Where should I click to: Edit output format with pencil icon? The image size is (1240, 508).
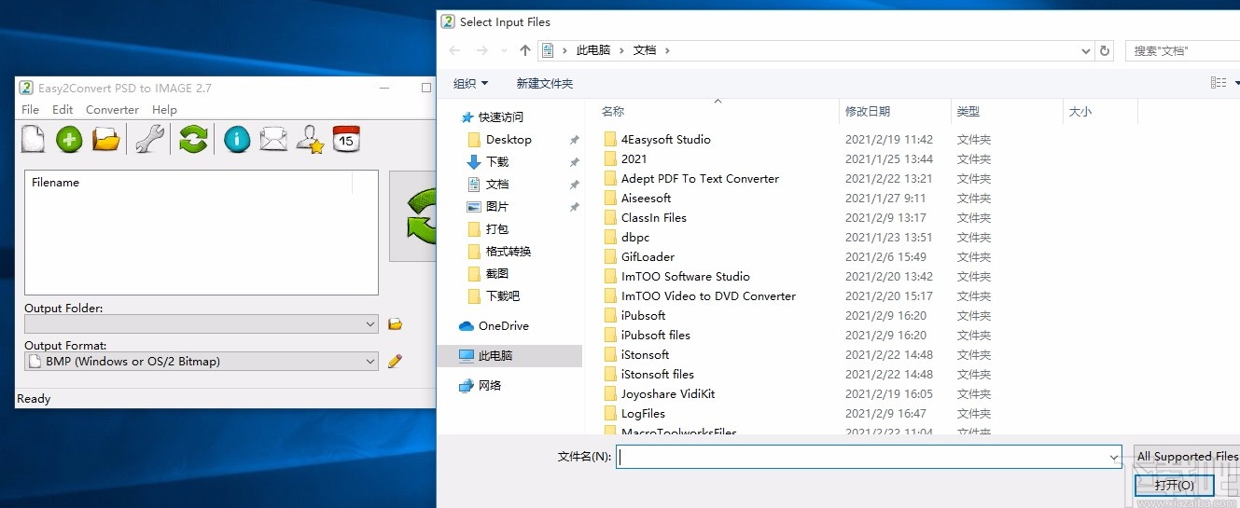coord(395,361)
